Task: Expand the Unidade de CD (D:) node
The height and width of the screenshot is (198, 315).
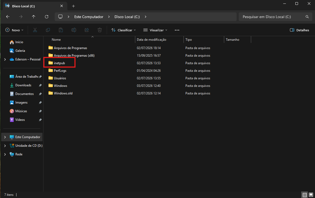Action: coord(5,146)
